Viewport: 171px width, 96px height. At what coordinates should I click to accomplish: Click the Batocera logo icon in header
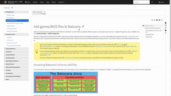(x=5, y=2)
